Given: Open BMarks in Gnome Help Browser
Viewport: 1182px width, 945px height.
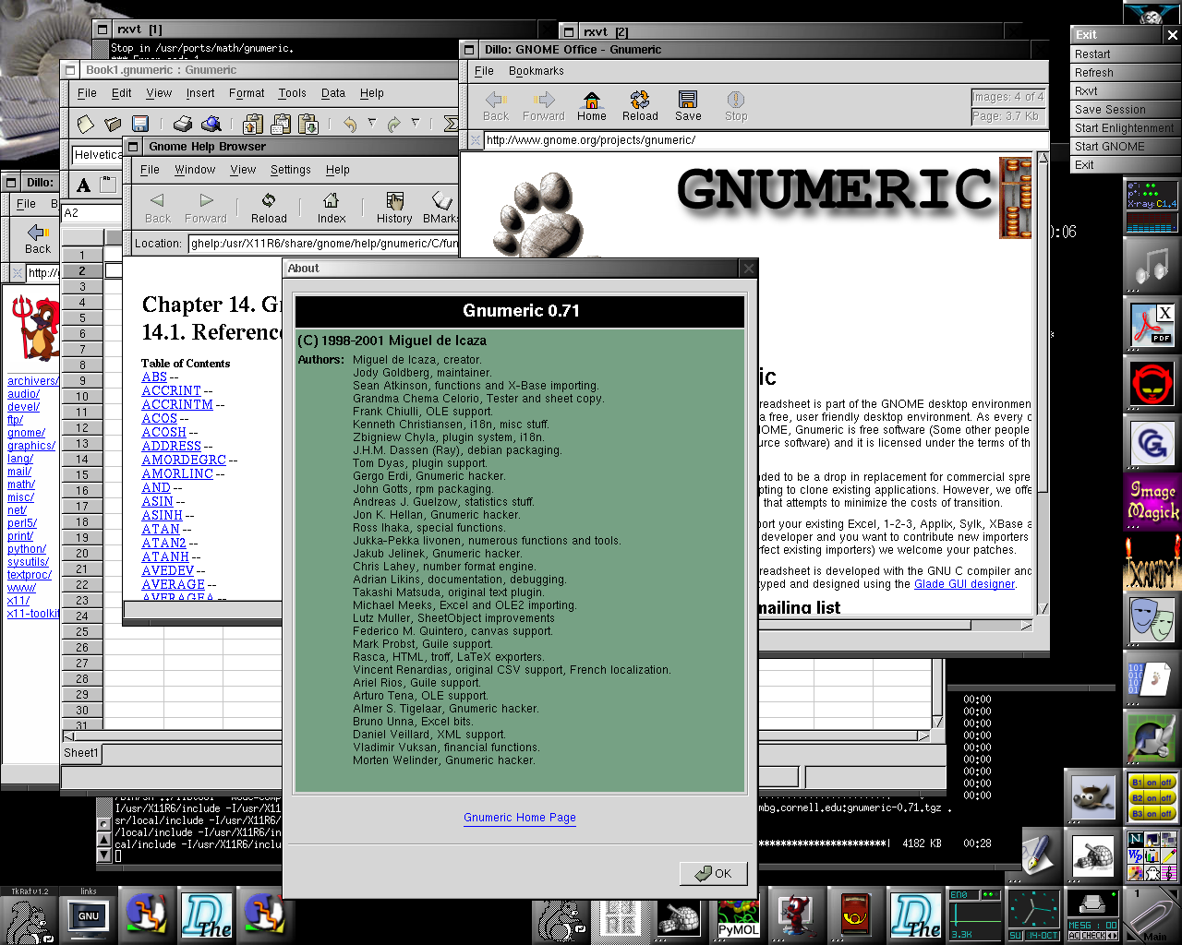Looking at the screenshot, I should click(x=440, y=209).
